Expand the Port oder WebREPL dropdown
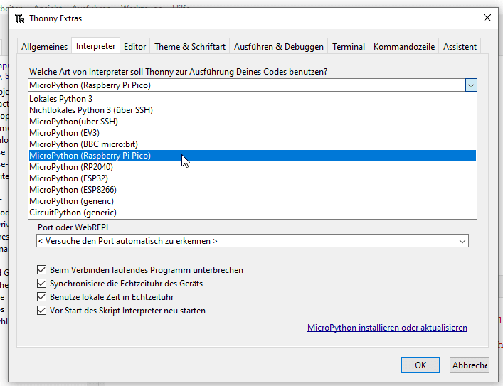The height and width of the screenshot is (386, 503). pos(462,242)
